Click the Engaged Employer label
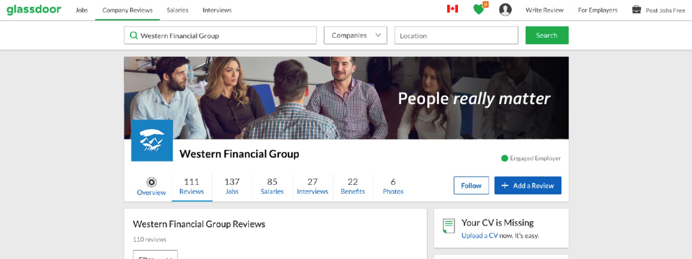The image size is (692, 259). pyautogui.click(x=535, y=158)
